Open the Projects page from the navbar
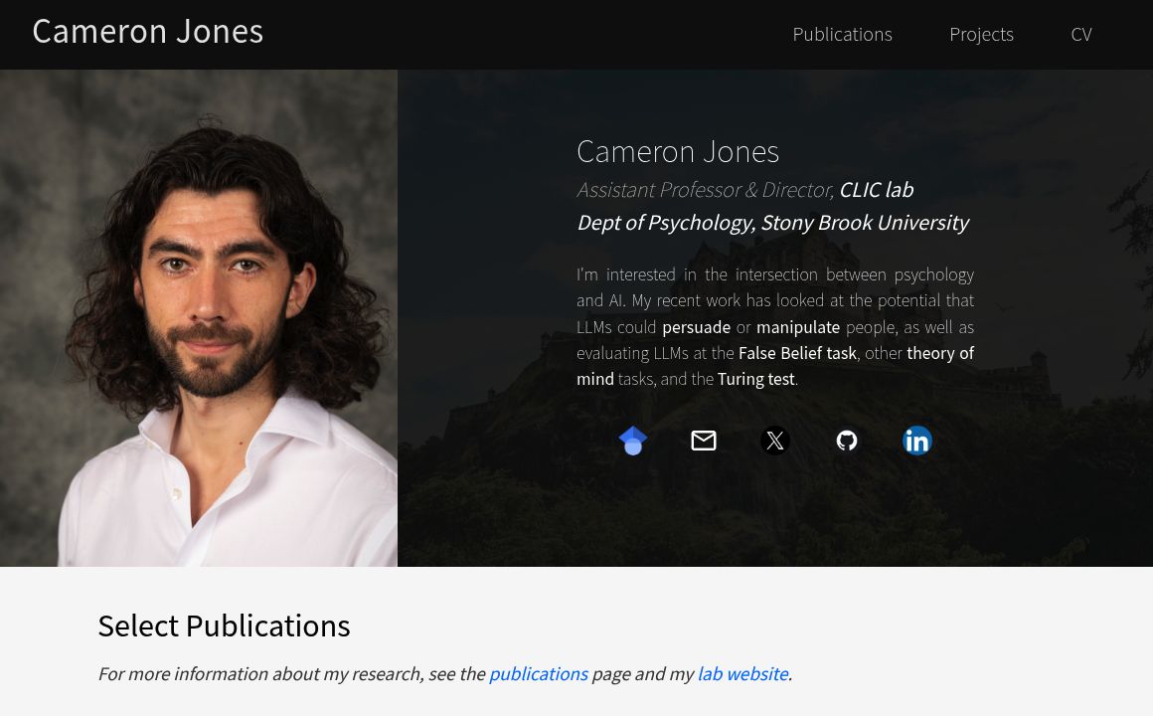The height and width of the screenshot is (716, 1153). (x=981, y=33)
